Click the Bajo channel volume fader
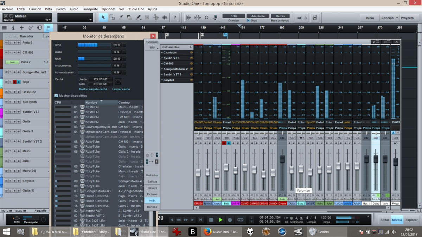 pos(226,167)
